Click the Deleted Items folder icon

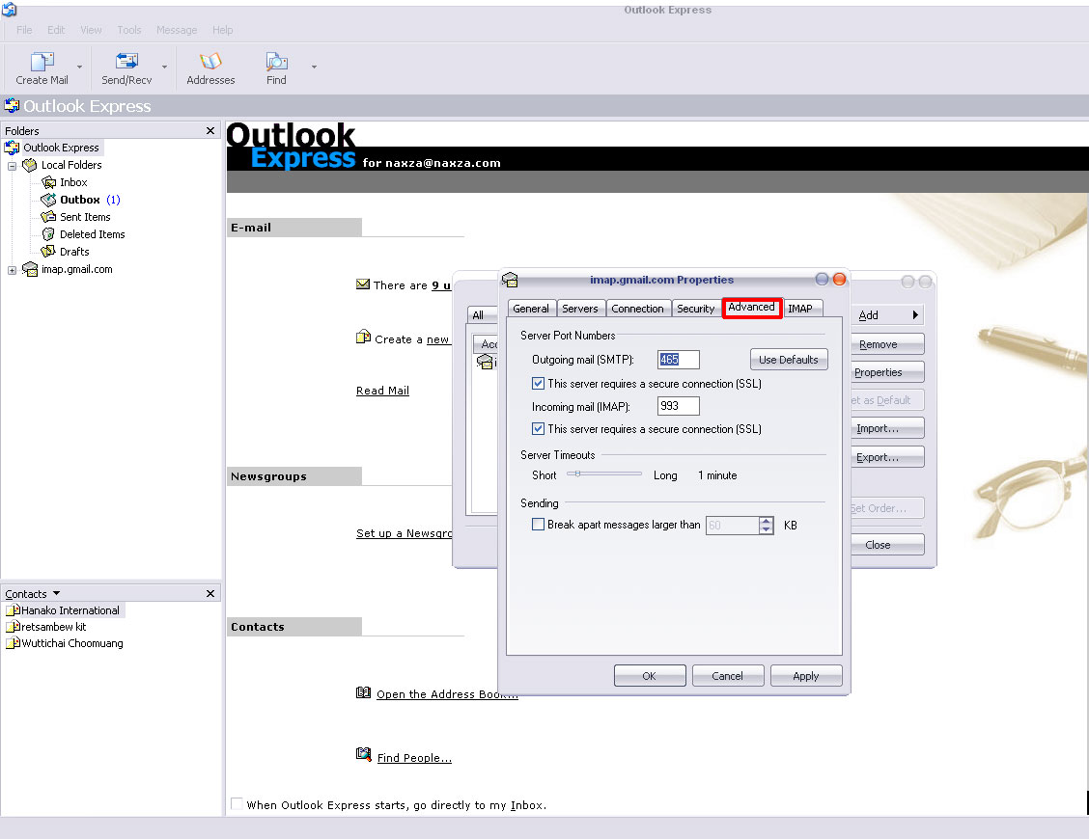pos(48,234)
